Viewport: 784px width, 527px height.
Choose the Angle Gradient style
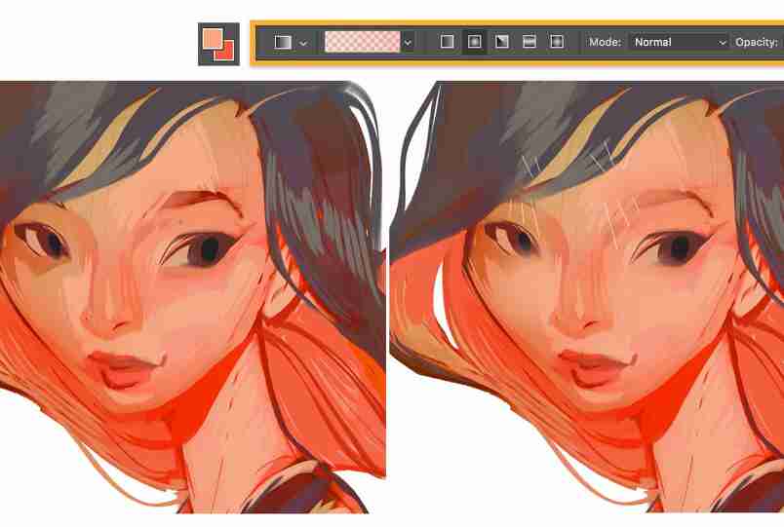tap(501, 42)
